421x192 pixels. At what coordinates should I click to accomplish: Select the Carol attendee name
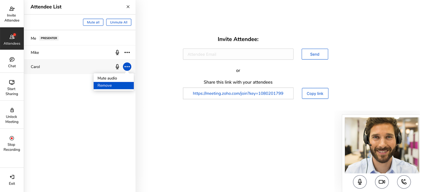[x=35, y=67]
